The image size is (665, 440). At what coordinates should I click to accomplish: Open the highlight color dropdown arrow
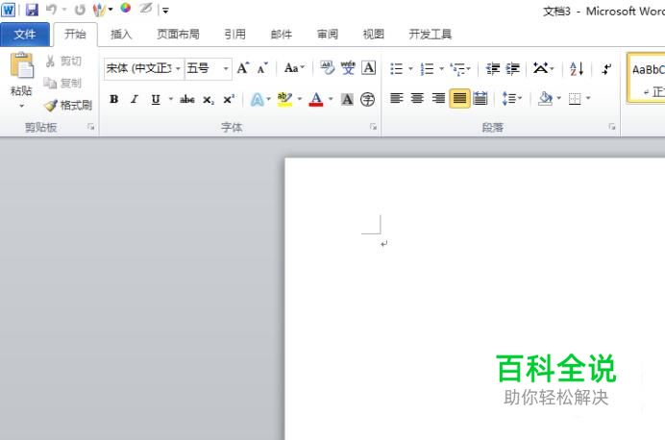(x=300, y=99)
